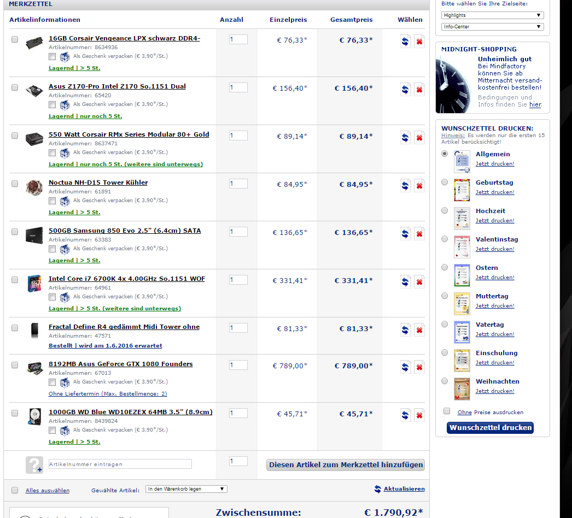Click the gift box icon under Noctua NH-D15
572x518 pixels.
click(x=65, y=201)
